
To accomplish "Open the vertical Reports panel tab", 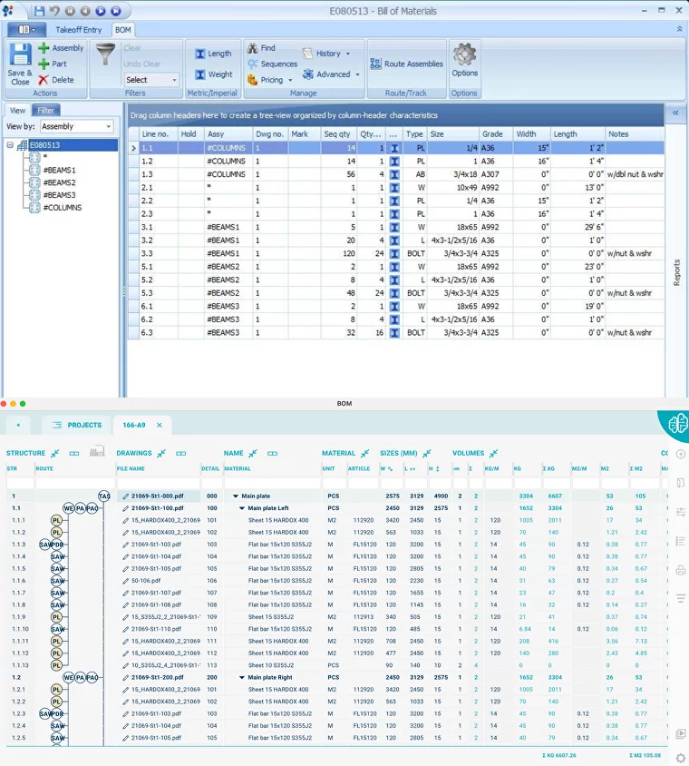I will click(676, 272).
